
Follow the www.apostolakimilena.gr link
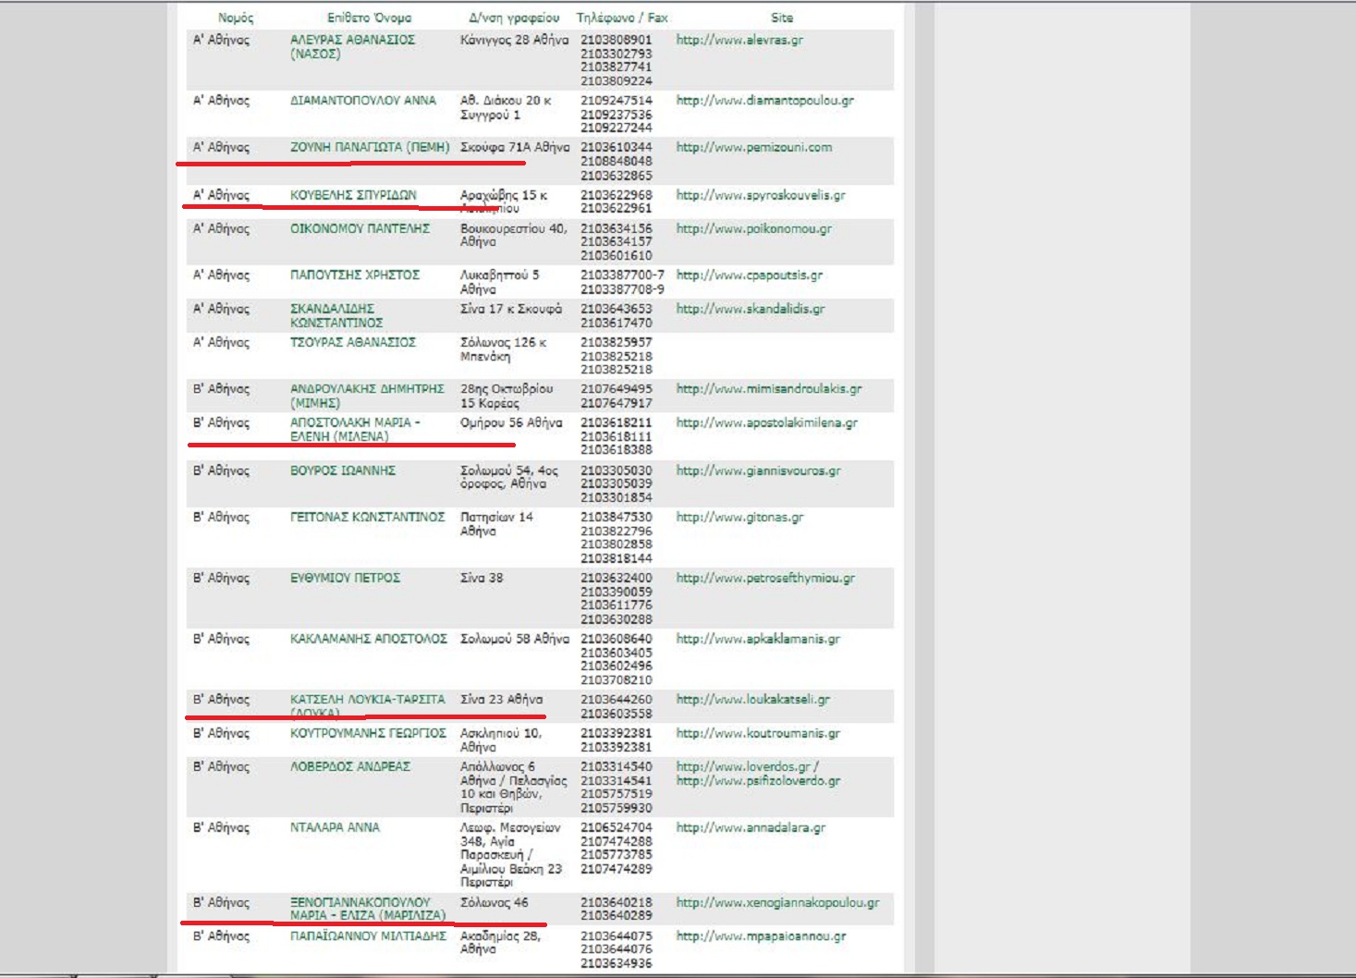click(766, 423)
